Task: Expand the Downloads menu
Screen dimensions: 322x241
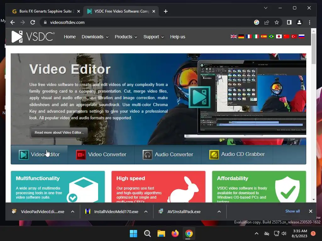Action: tap(95, 37)
